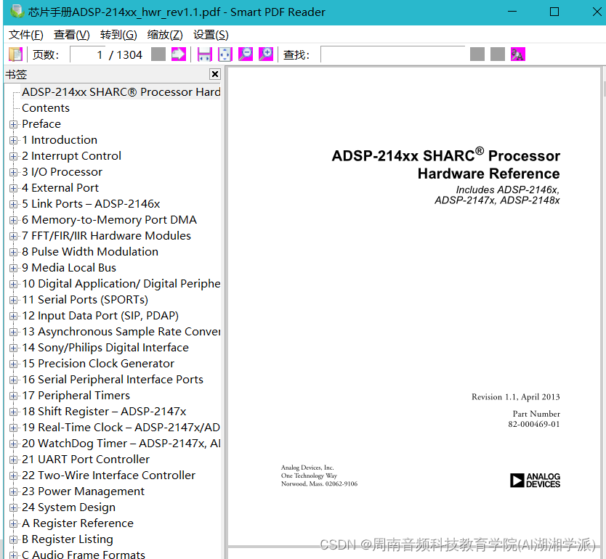Zoom out with the minus magnifier icon
This screenshot has width=606, height=559.
coord(246,54)
